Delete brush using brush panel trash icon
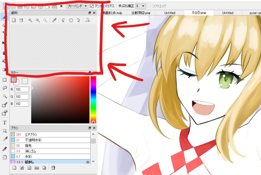The image size is (261, 175). 53,168
